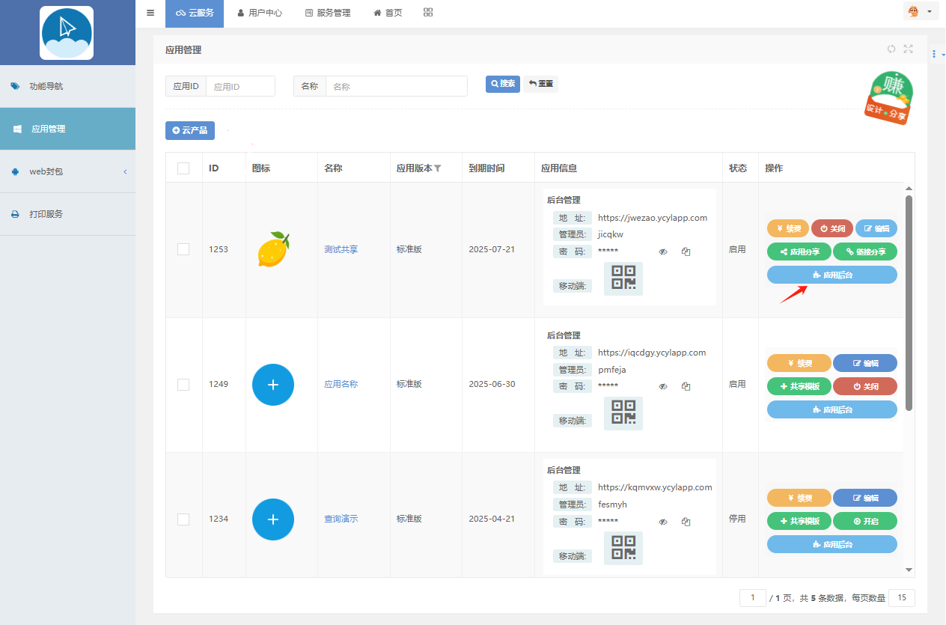Click the fullscreen expand icon in panel header
Viewport: 946px width, 625px height.
point(909,49)
